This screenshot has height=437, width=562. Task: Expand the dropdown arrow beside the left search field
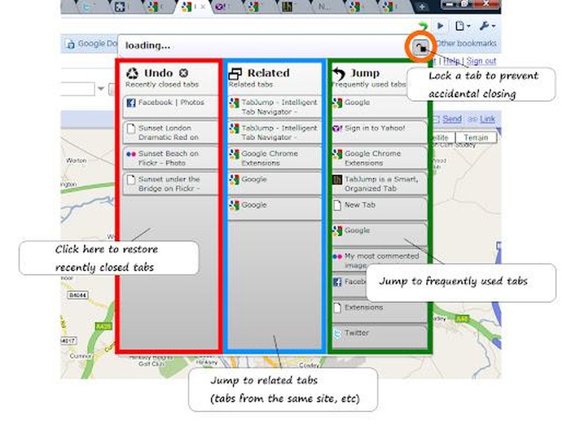[101, 89]
